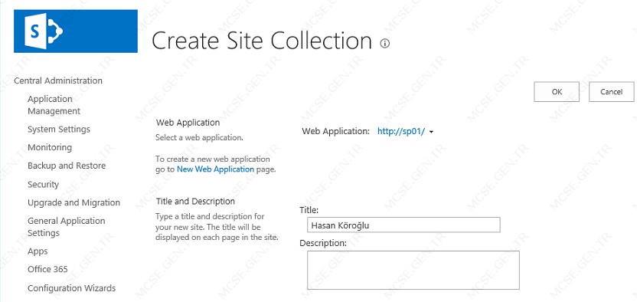This screenshot has width=637, height=302.
Task: Click the 'Title:' field label
Action: [309, 210]
